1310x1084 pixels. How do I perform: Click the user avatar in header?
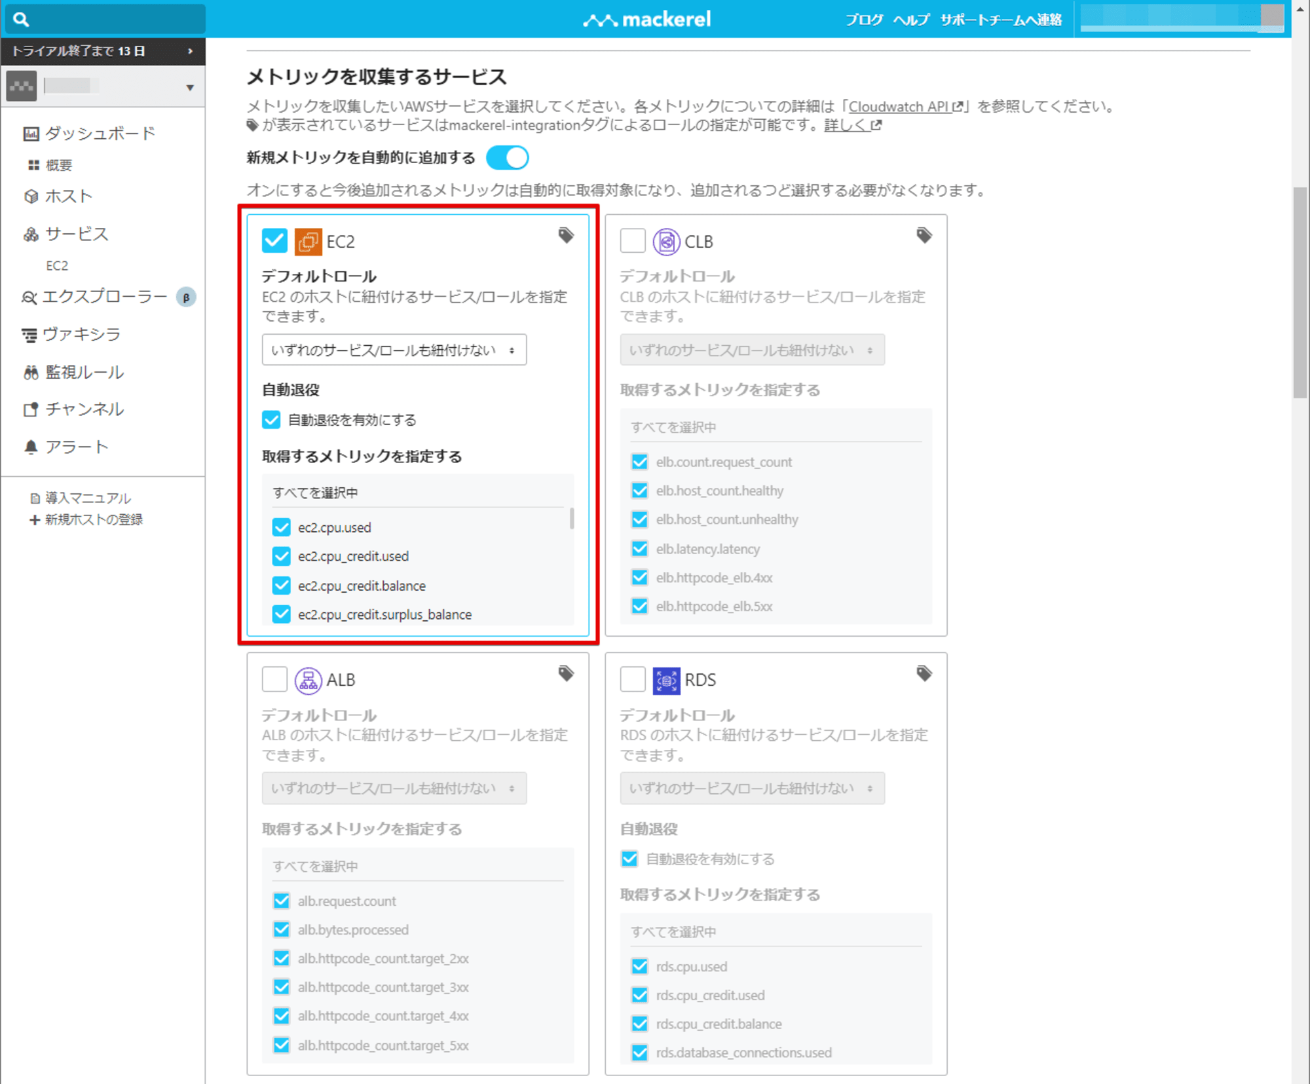[1272, 17]
